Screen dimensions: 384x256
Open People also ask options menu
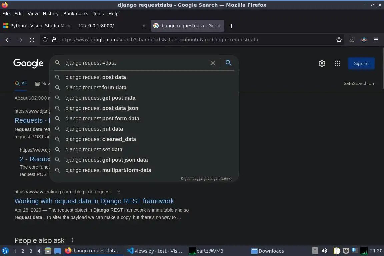72,240
